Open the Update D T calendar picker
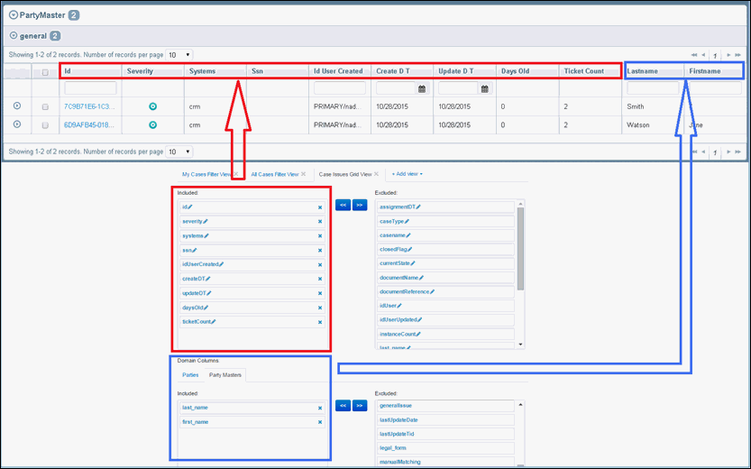751x469 pixels. coord(485,88)
